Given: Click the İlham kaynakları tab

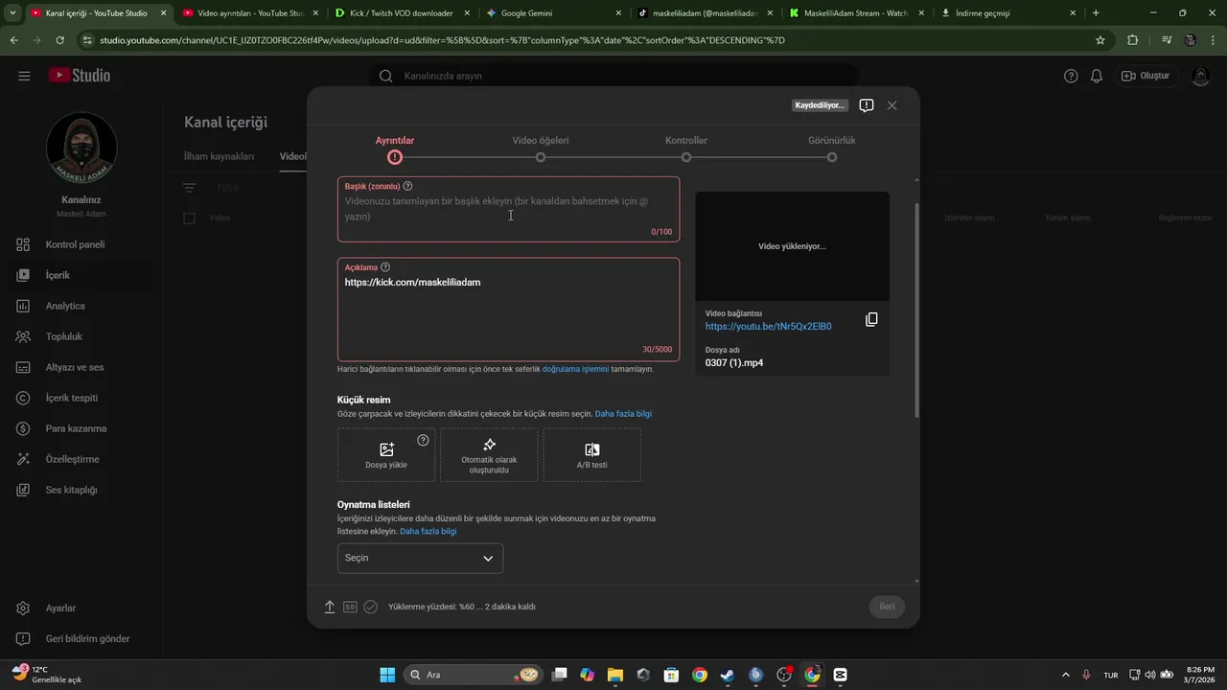Looking at the screenshot, I should click(219, 156).
